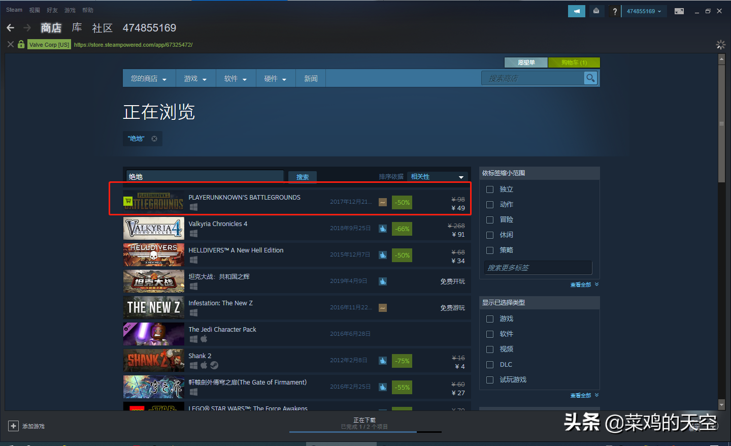Image resolution: width=731 pixels, height=446 pixels.
Task: Click the Windows icon under Valkyria Chronicles 4
Action: pos(193,234)
